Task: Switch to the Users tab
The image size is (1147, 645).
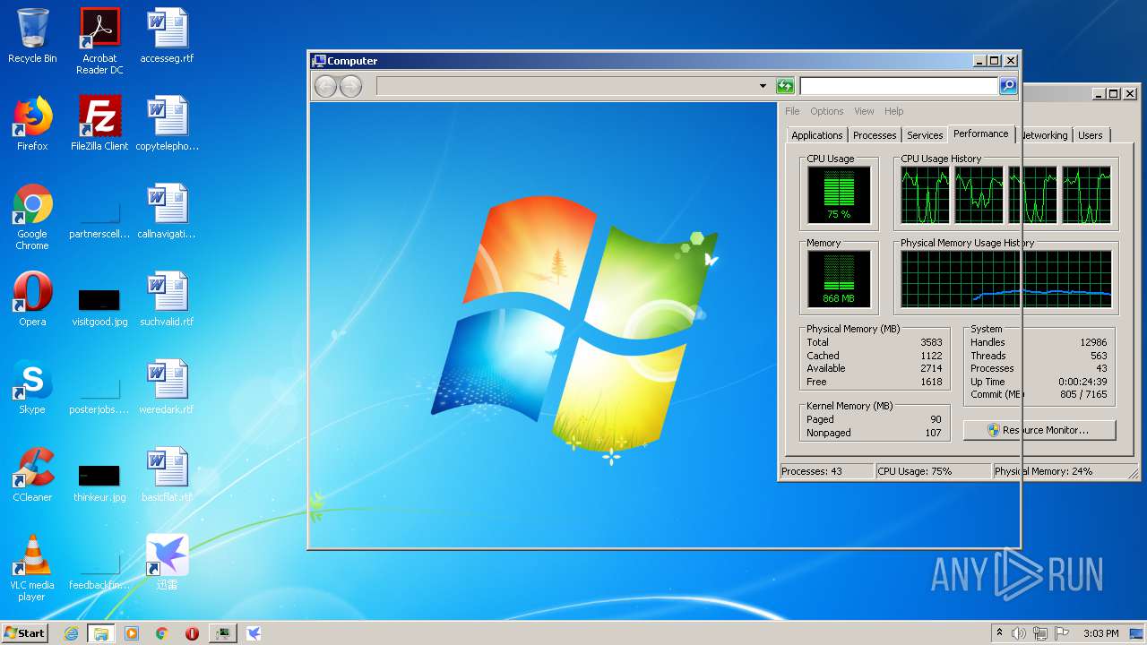Action: tap(1091, 135)
